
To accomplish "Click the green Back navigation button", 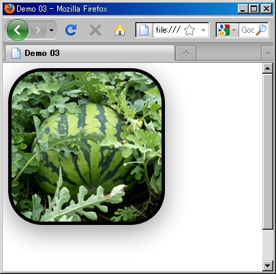I will [18, 30].
